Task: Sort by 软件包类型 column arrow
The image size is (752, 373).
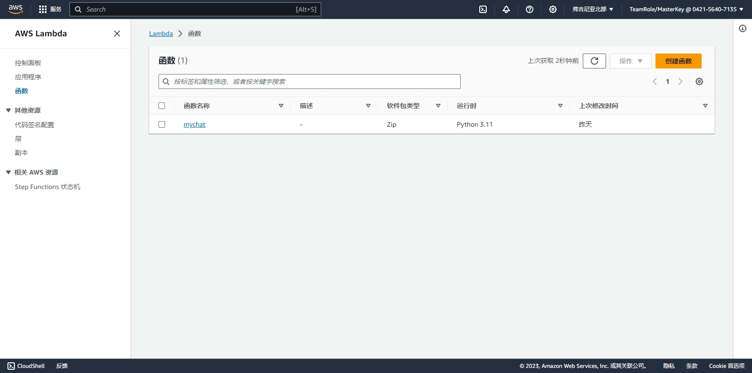Action: [438, 106]
